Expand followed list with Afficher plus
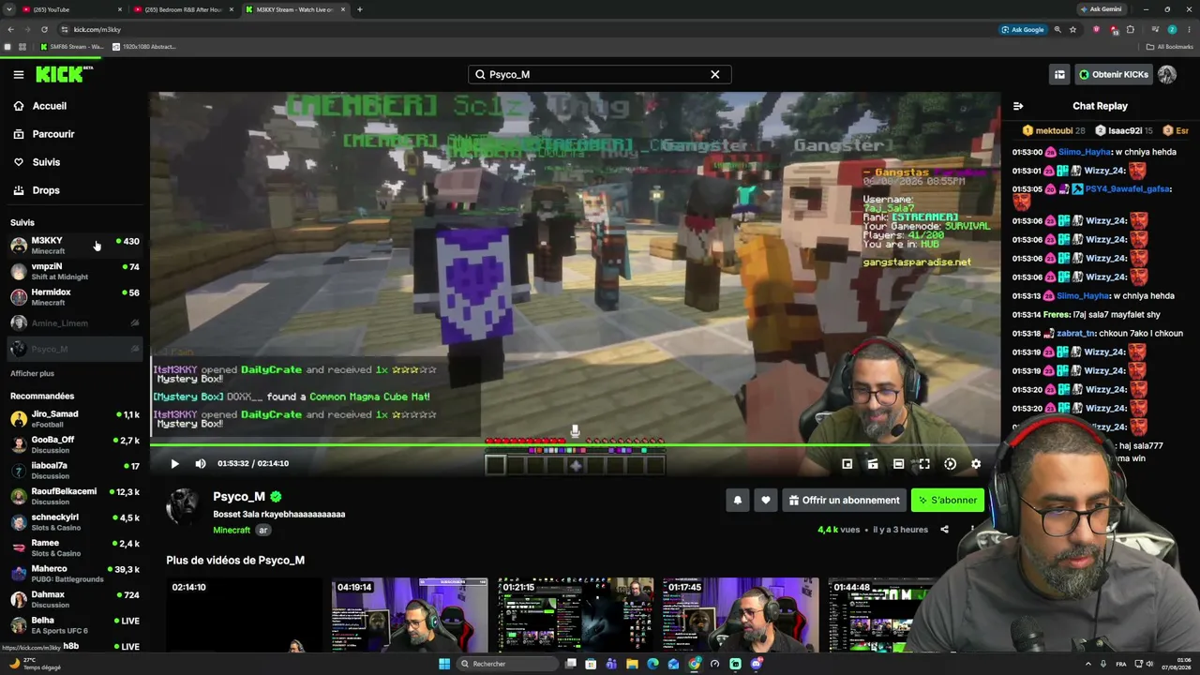Viewport: 1200px width, 675px height. point(32,373)
